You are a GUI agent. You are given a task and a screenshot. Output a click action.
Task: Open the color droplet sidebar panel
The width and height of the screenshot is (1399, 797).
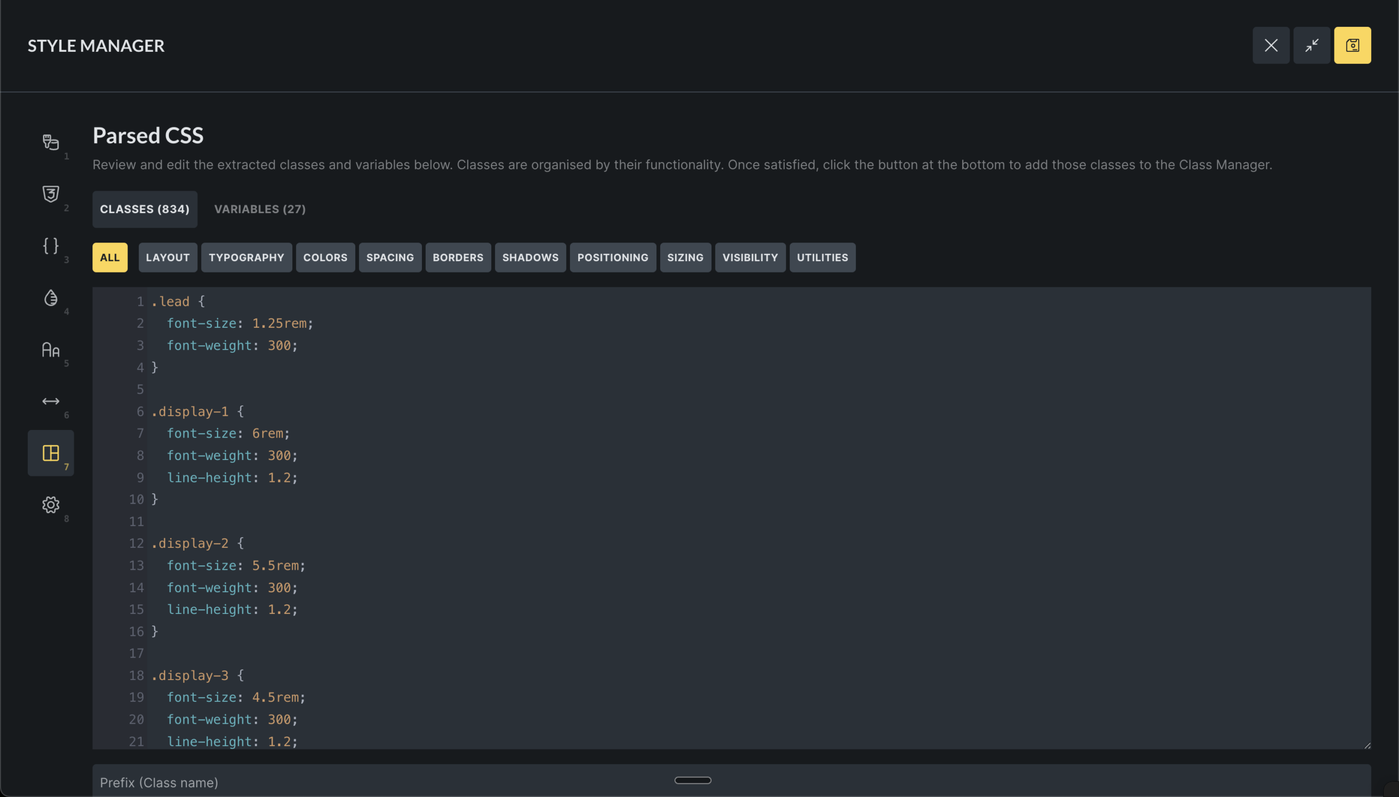coord(50,298)
